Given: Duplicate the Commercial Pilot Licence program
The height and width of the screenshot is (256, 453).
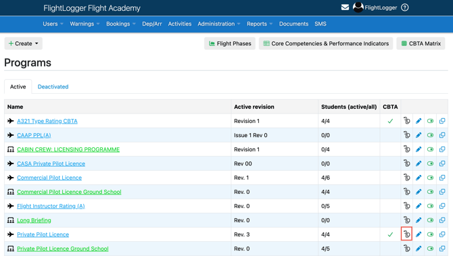Looking at the screenshot, I should click(x=442, y=178).
